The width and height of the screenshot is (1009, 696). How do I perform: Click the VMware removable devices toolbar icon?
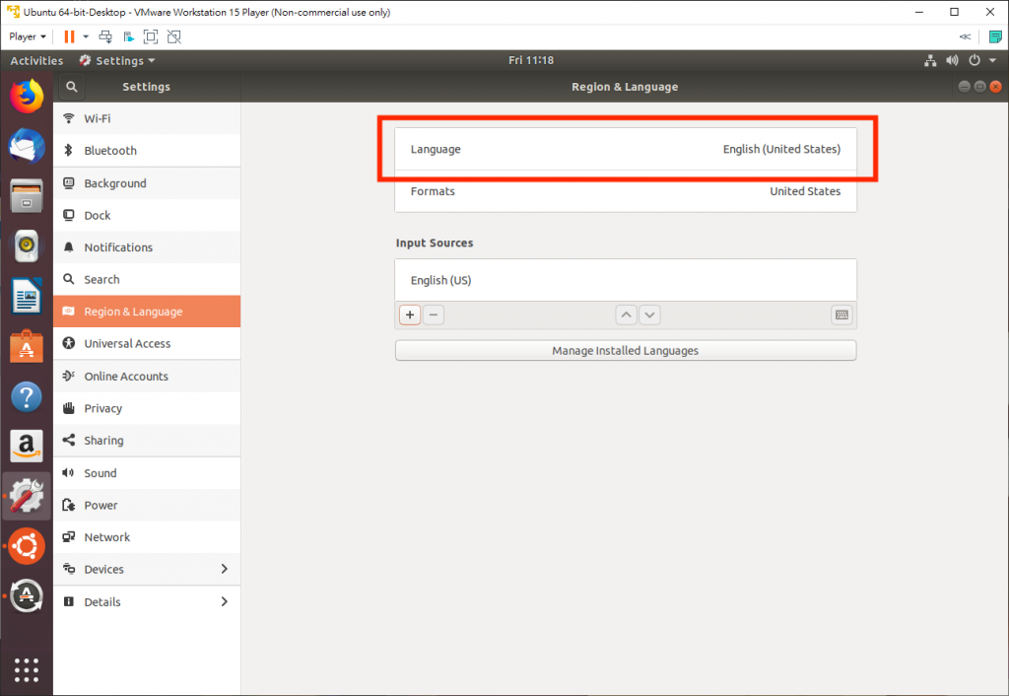coord(129,36)
